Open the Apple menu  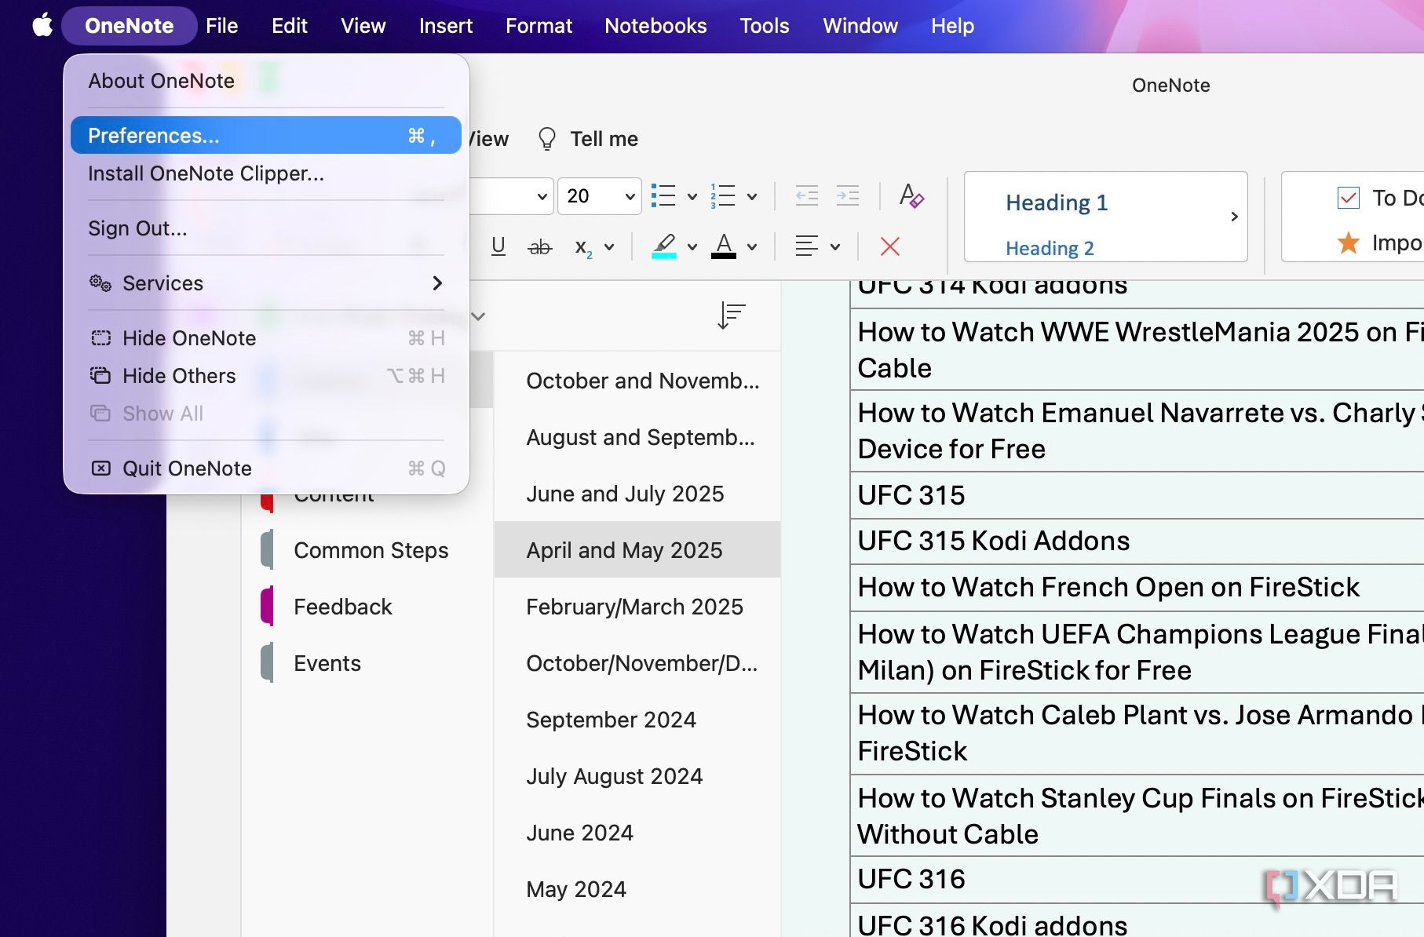point(42,25)
